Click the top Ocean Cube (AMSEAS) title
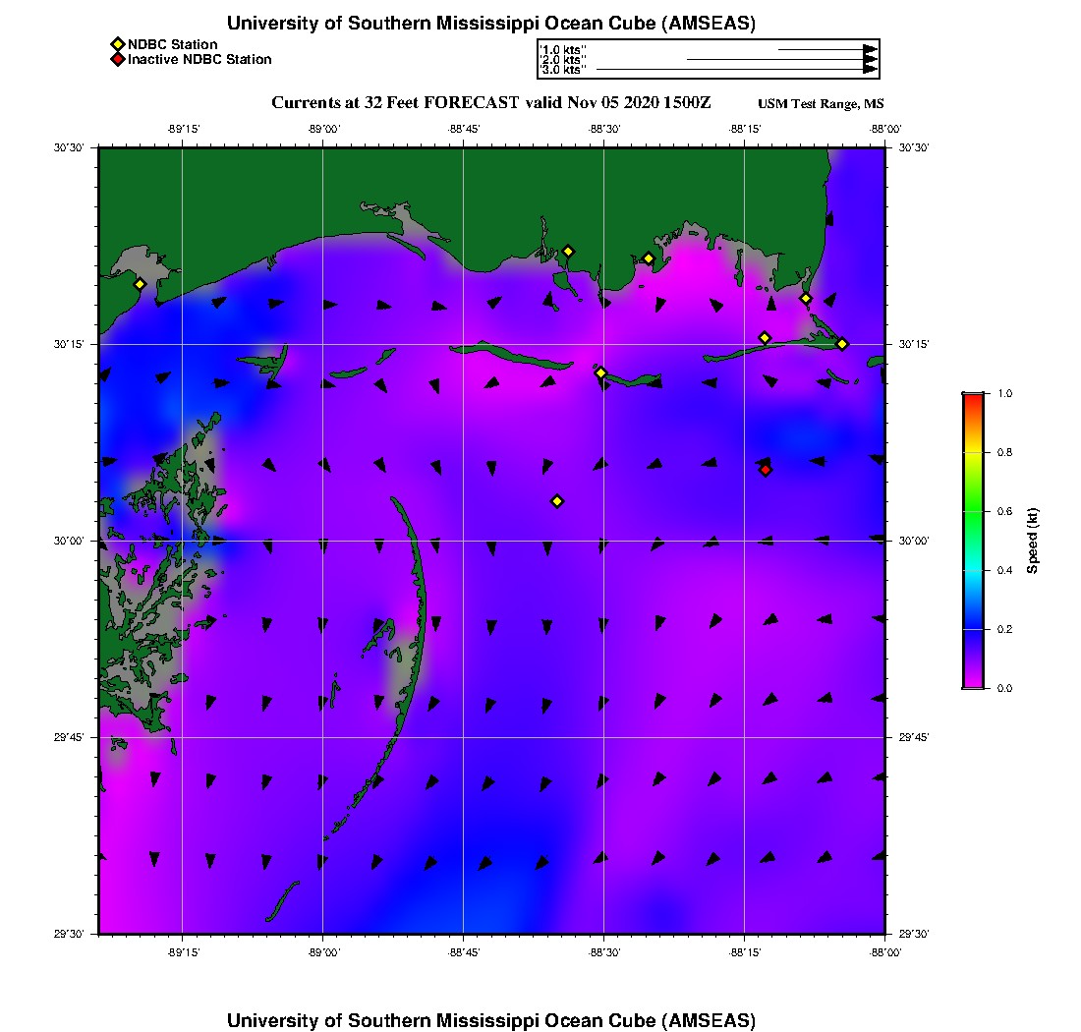 [490, 24]
